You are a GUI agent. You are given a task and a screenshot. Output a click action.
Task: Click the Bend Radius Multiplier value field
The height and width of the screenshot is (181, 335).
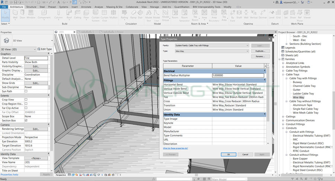(238, 75)
